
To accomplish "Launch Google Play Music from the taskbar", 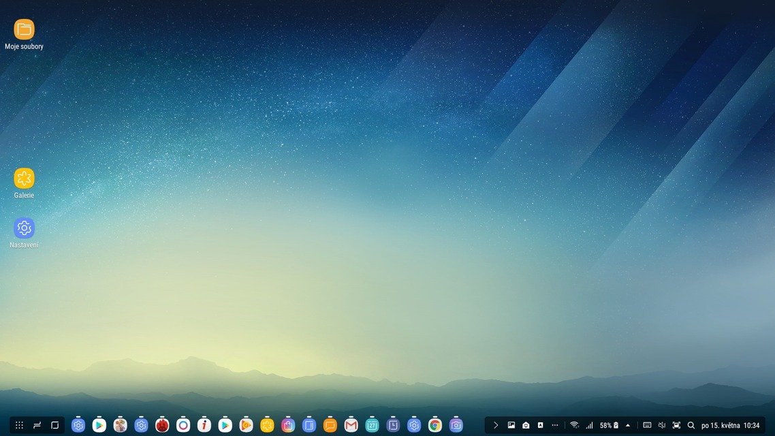I will (246, 426).
